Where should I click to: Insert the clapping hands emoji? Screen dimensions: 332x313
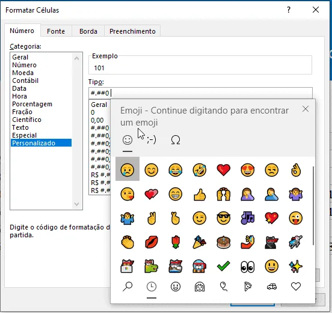128,242
